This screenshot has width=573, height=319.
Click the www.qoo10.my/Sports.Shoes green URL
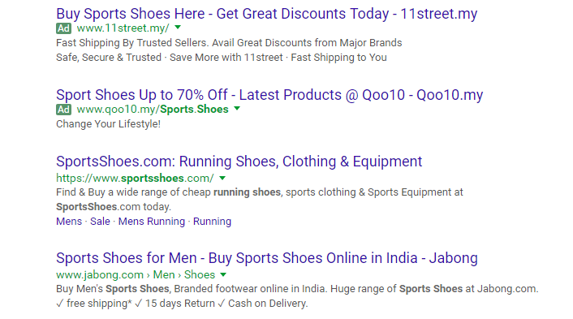coord(153,110)
